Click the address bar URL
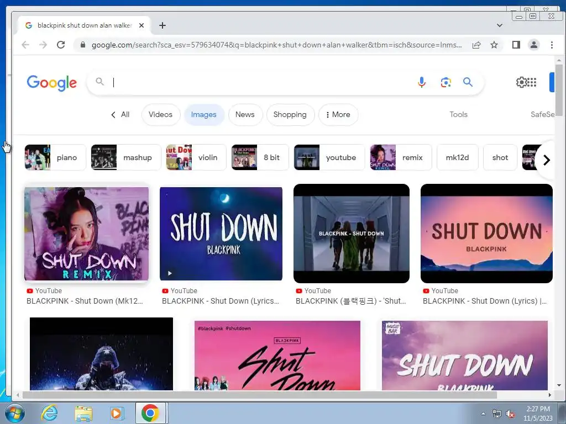The height and width of the screenshot is (424, 566). pyautogui.click(x=276, y=45)
